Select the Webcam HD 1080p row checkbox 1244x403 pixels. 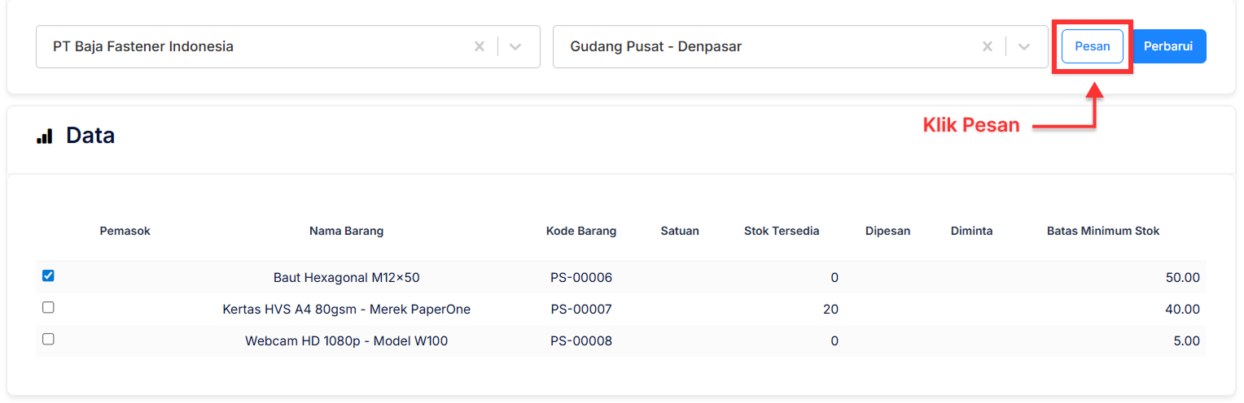click(48, 340)
